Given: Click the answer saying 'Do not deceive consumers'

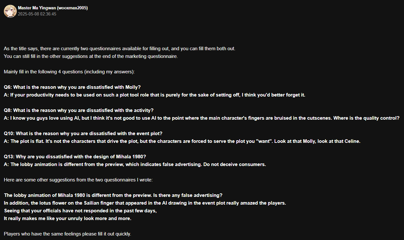Looking at the screenshot, I should pyautogui.click(x=135, y=164).
